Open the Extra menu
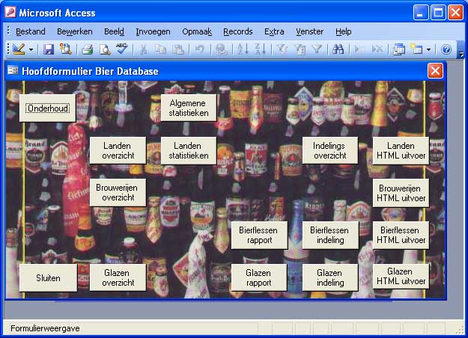The height and width of the screenshot is (338, 468). pyautogui.click(x=274, y=31)
